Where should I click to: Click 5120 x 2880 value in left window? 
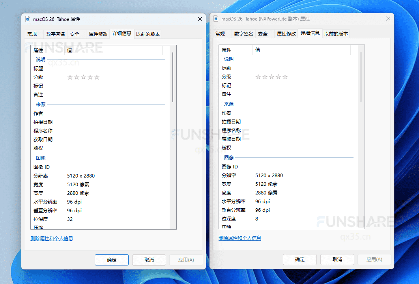81,176
